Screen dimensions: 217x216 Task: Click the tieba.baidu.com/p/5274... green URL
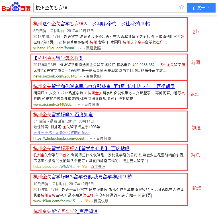pyautogui.click(x=54, y=167)
